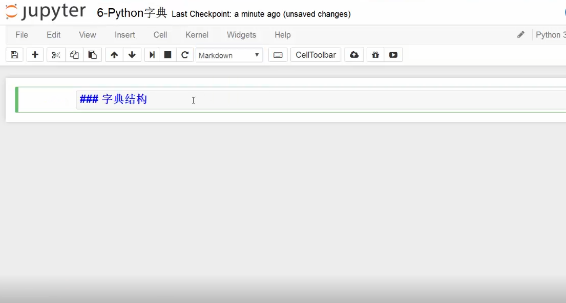Run the current cell
Image resolution: width=566 pixels, height=303 pixels.
click(152, 55)
